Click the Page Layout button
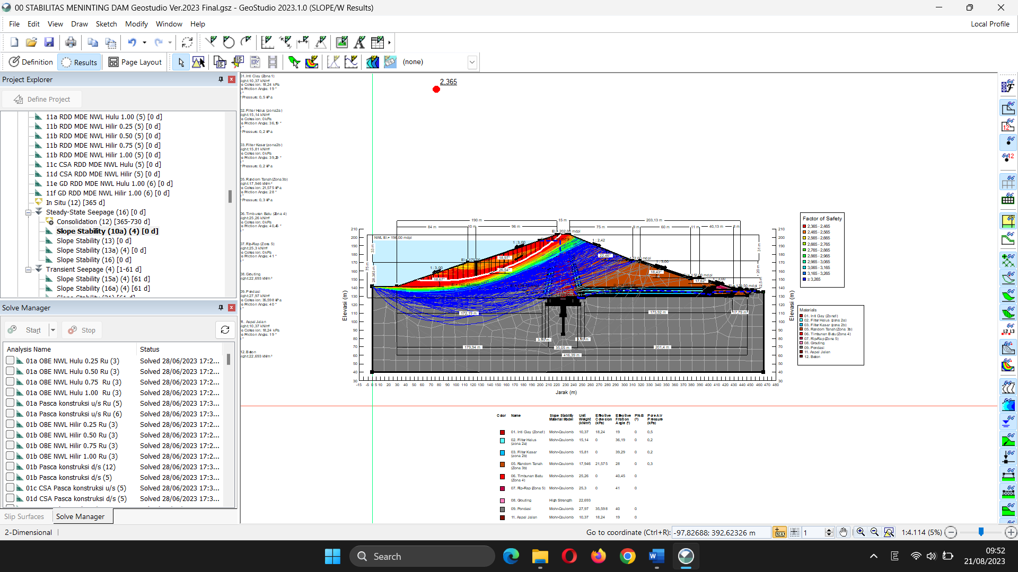 (x=135, y=62)
